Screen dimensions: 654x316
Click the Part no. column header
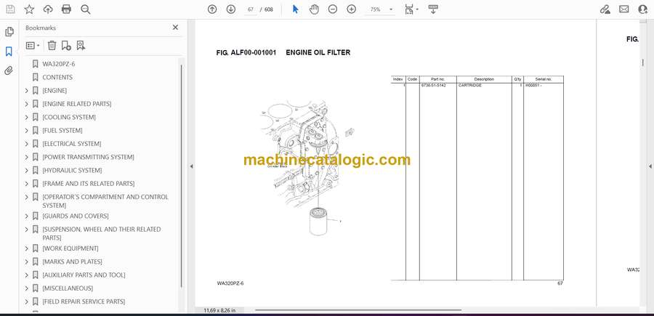pos(438,79)
